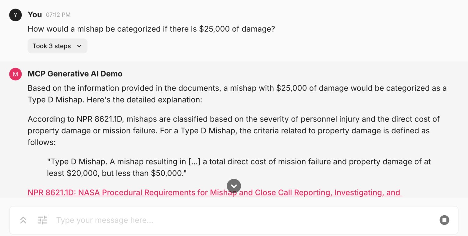The width and height of the screenshot is (468, 236).
Task: Click the stop generation button
Action: click(444, 220)
